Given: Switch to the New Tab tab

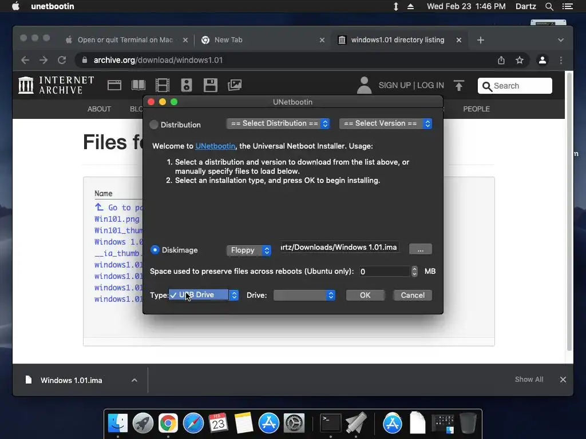Looking at the screenshot, I should tap(262, 40).
